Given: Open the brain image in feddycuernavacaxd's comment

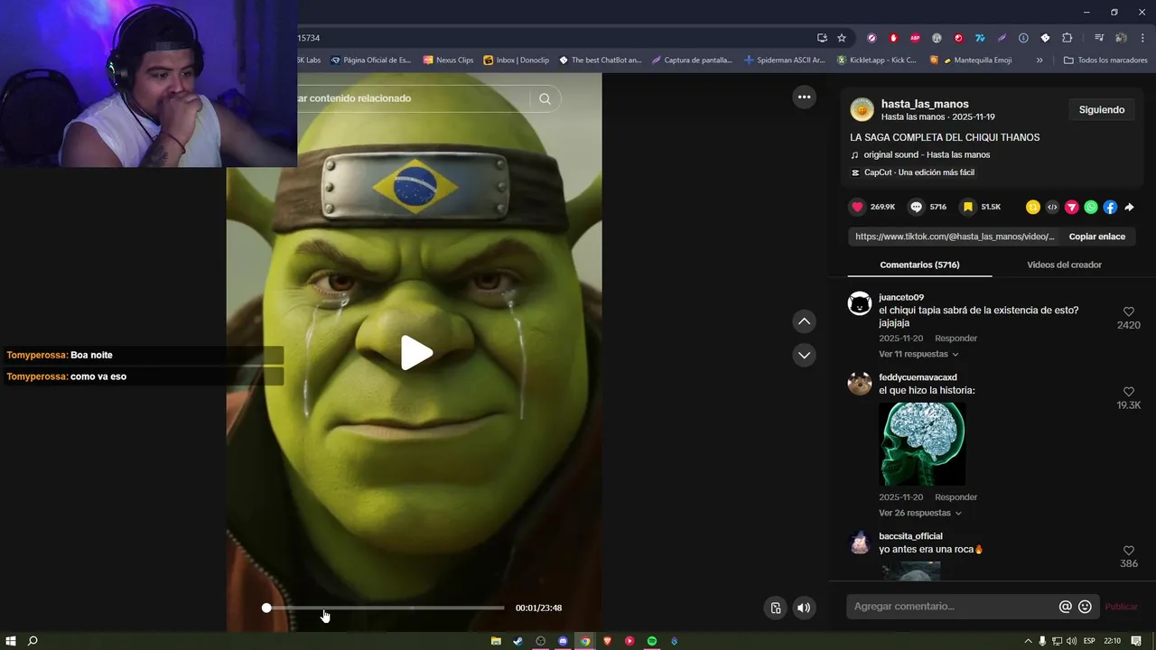Looking at the screenshot, I should [x=922, y=444].
